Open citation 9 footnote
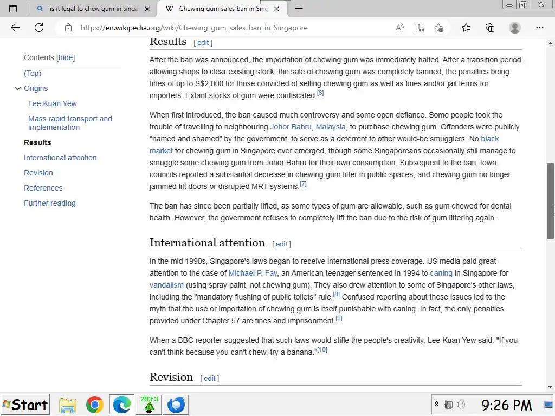Viewport: 555px width, 416px height. tap(339, 318)
